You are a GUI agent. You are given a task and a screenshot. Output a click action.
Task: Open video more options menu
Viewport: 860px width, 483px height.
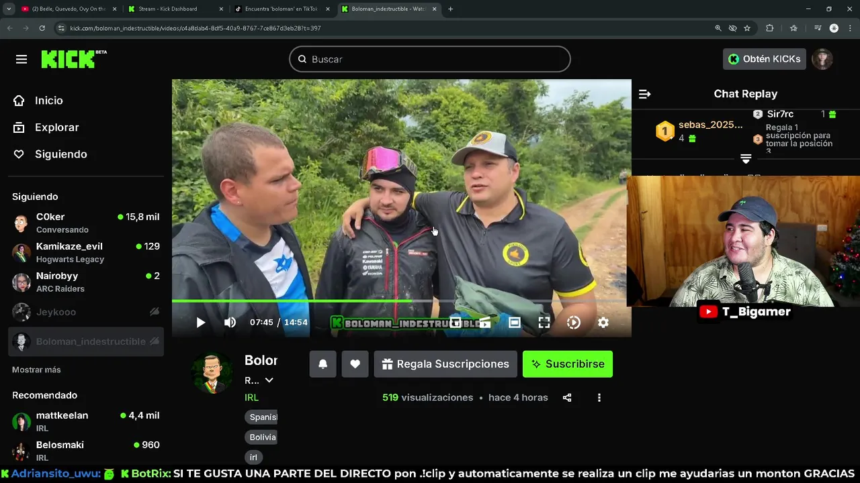(x=599, y=397)
